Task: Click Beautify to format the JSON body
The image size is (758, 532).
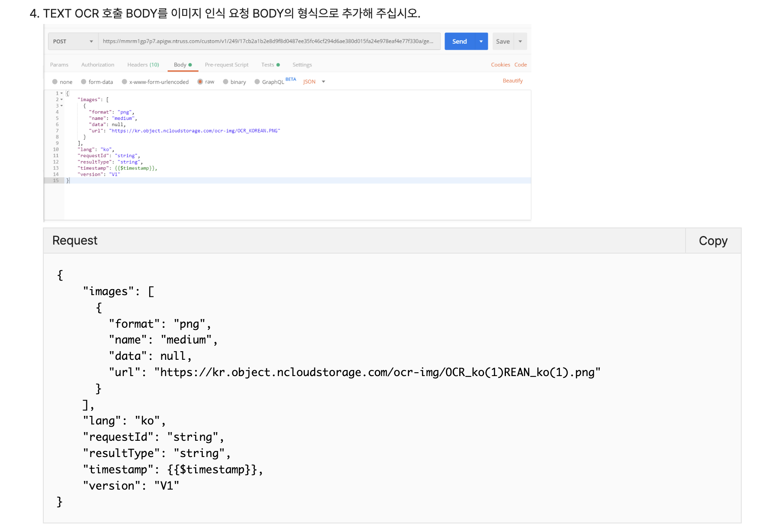Action: tap(512, 81)
